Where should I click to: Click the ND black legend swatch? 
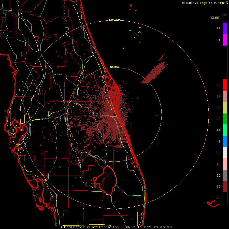click(x=225, y=198)
